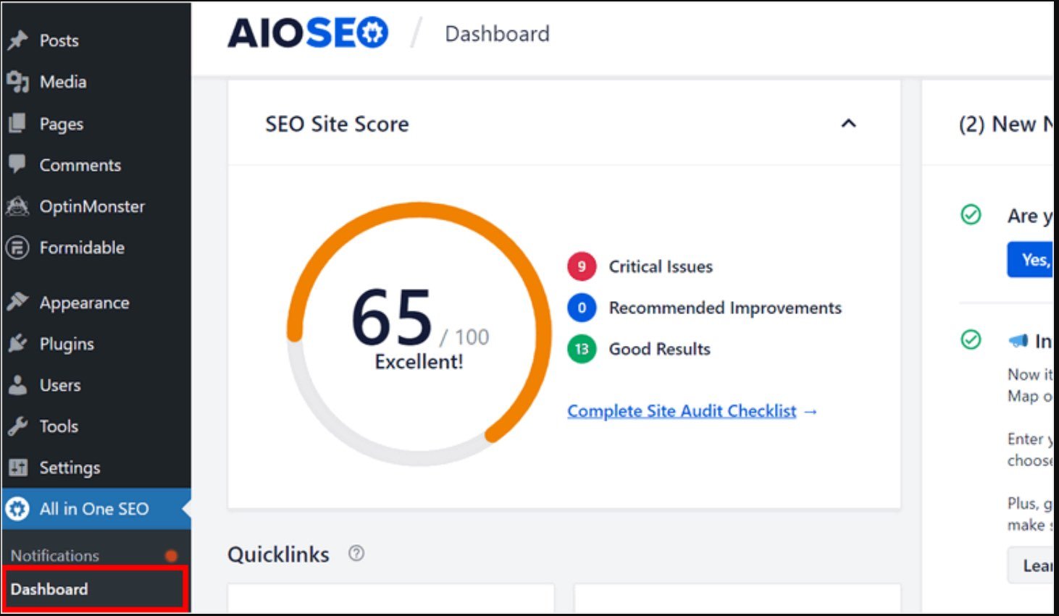The image size is (1059, 616).
Task: Click the Comments speech bubble icon
Action: 18,165
